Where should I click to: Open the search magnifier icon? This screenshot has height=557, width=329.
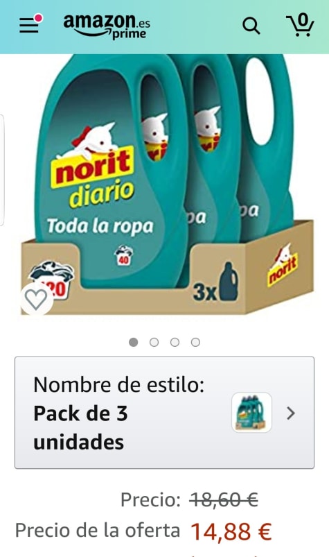point(251,26)
